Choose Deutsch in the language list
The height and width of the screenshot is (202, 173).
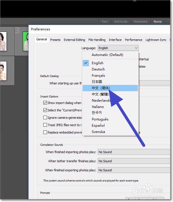[x=110, y=69]
